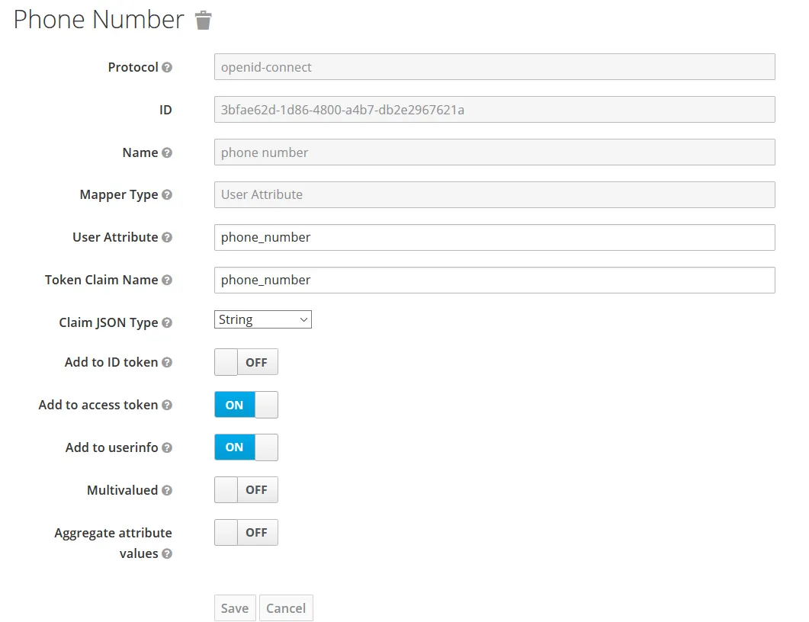Click the Cancel button
The image size is (809, 622).
click(x=286, y=608)
